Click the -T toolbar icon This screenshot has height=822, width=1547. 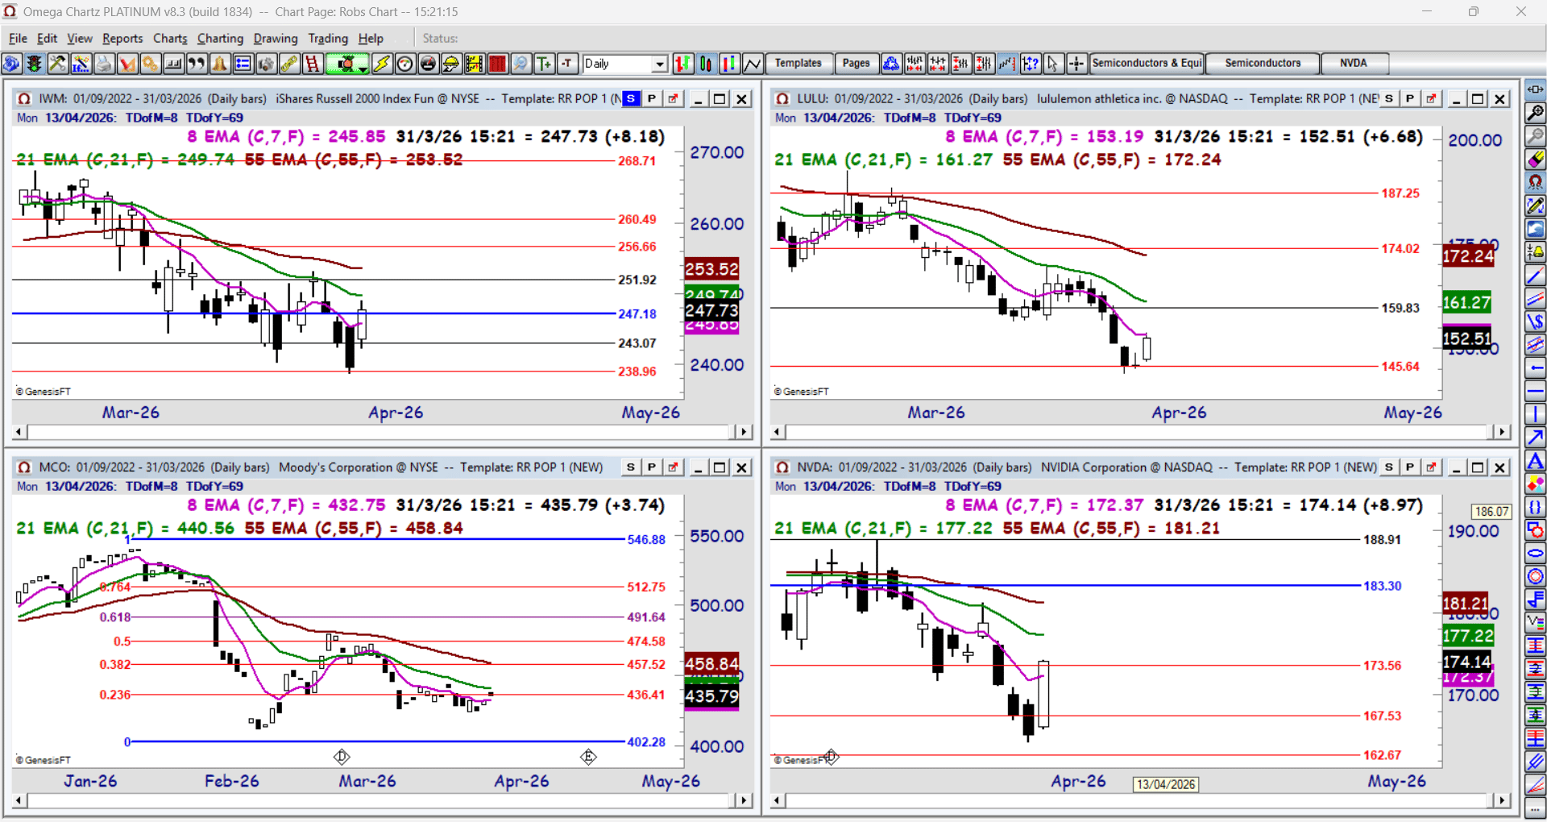(x=568, y=64)
